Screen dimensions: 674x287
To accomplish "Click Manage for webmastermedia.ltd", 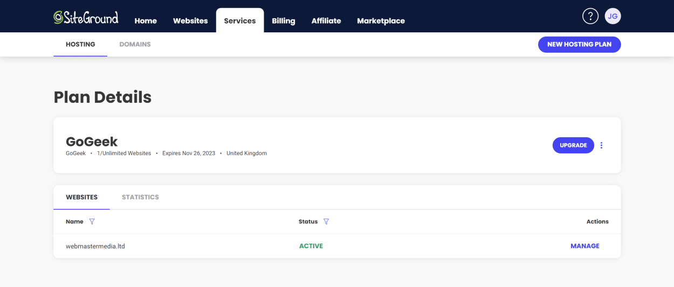I will coord(585,246).
